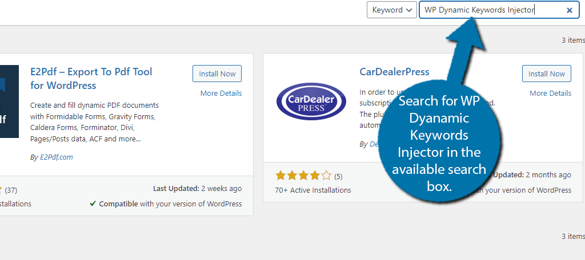Click the CarDealerPress star rating
Image resolution: width=585 pixels, height=260 pixels.
303,176
